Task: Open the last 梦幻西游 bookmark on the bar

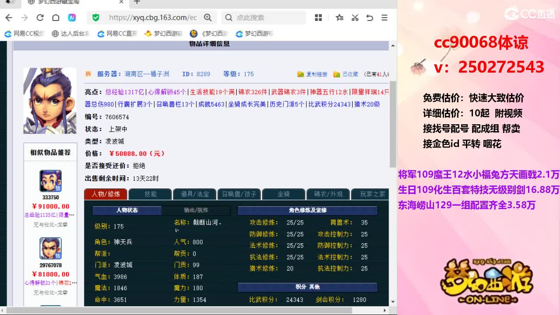Action: point(255,34)
